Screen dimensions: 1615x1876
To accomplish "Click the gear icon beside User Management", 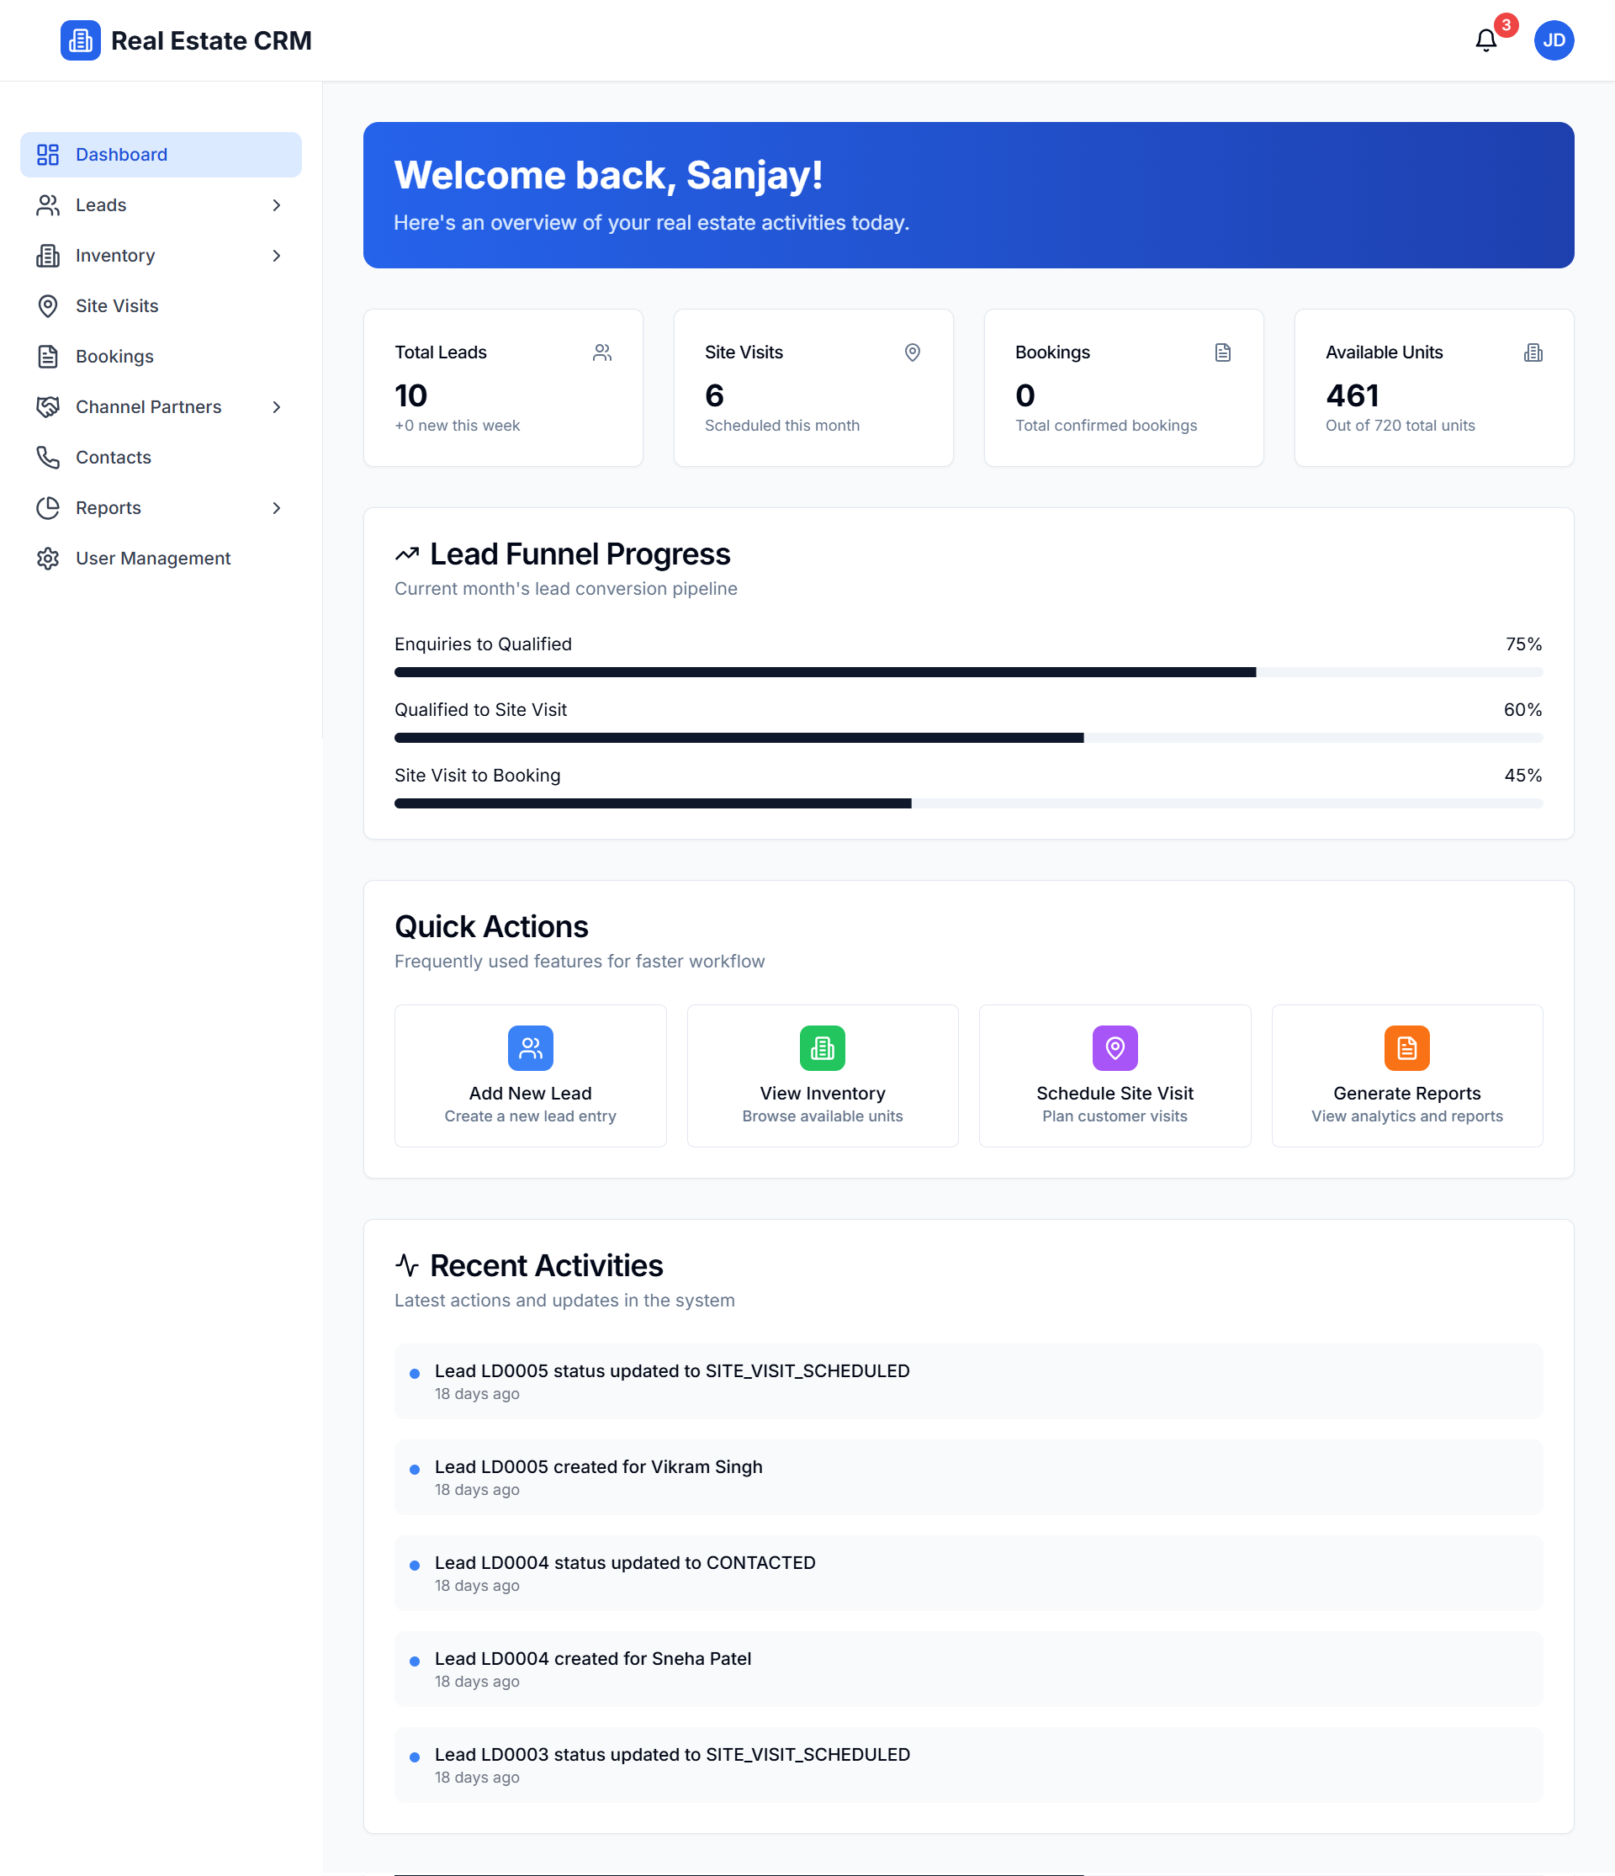I will coord(48,559).
